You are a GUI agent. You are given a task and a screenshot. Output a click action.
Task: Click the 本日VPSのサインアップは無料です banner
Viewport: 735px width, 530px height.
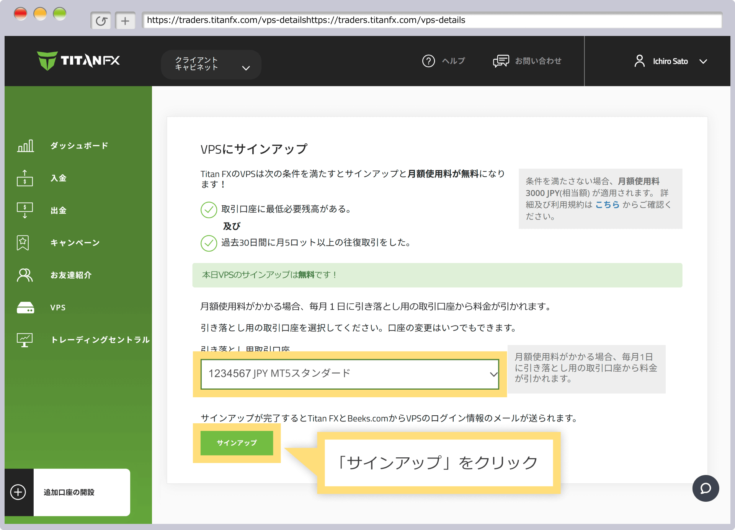click(437, 275)
